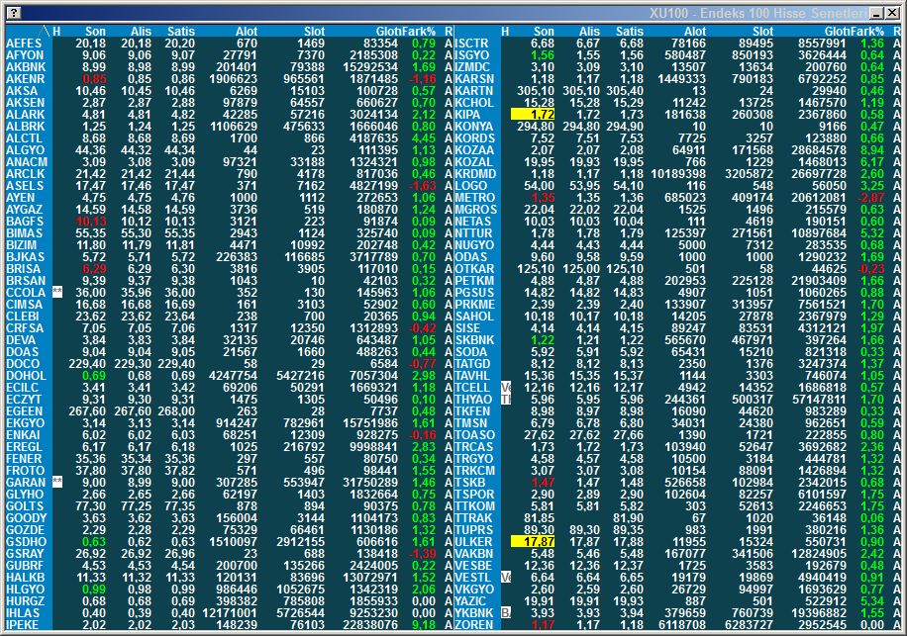Sort by Alot header above AEFES row
The width and height of the screenshot is (907, 636).
[x=247, y=32]
